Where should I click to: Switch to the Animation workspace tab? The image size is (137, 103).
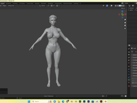pyautogui.click(x=44, y=3)
